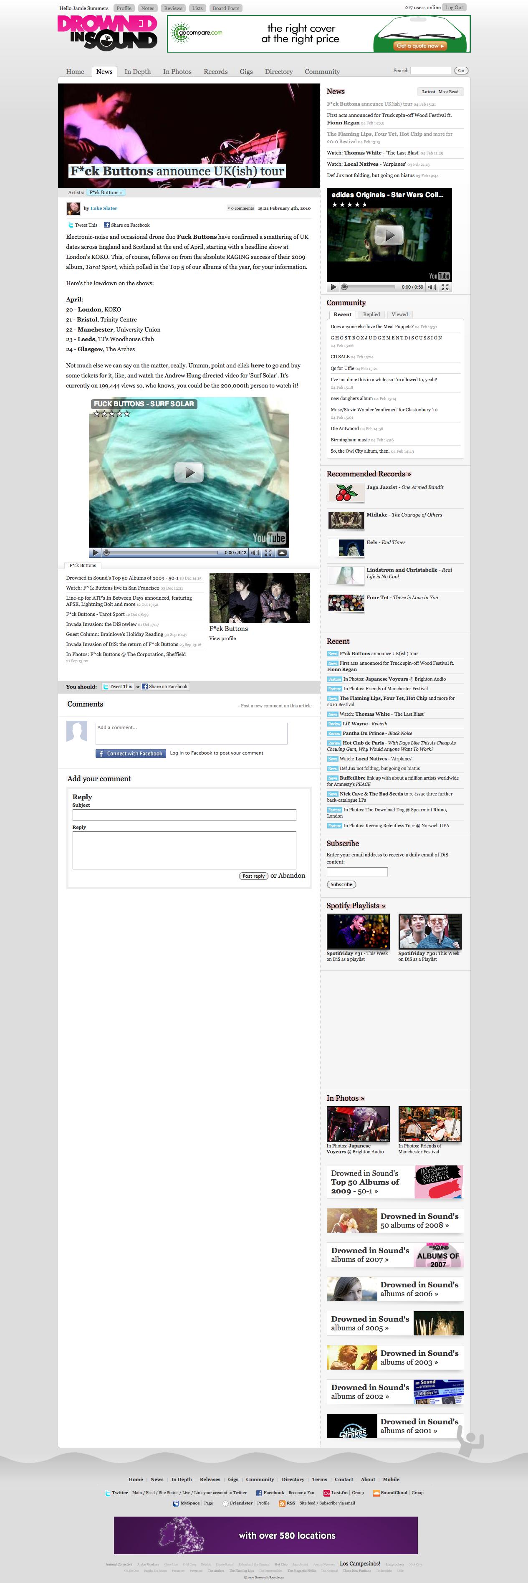Switch News panel to Most Read
Image resolution: width=528 pixels, height=1583 pixels.
coord(448,91)
